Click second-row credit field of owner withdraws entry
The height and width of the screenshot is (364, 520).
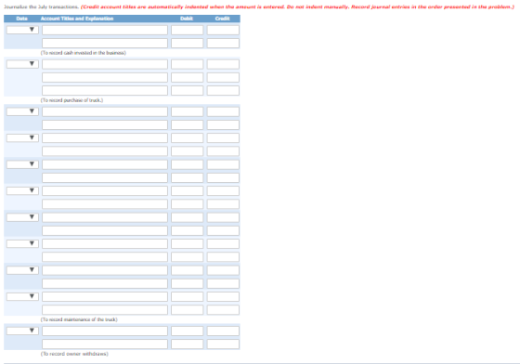[x=223, y=344]
